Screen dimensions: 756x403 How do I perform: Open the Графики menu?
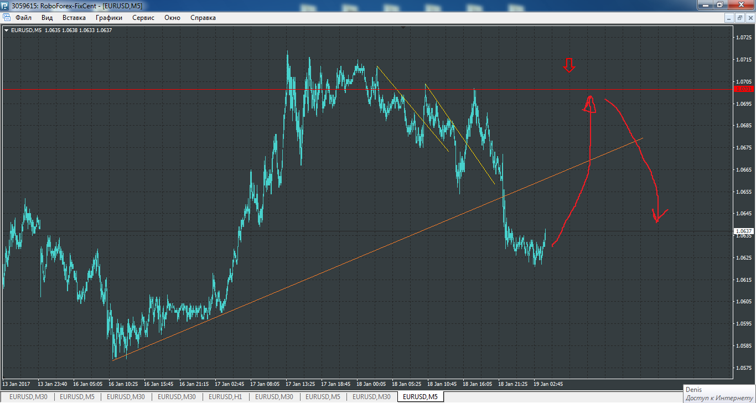pos(108,18)
